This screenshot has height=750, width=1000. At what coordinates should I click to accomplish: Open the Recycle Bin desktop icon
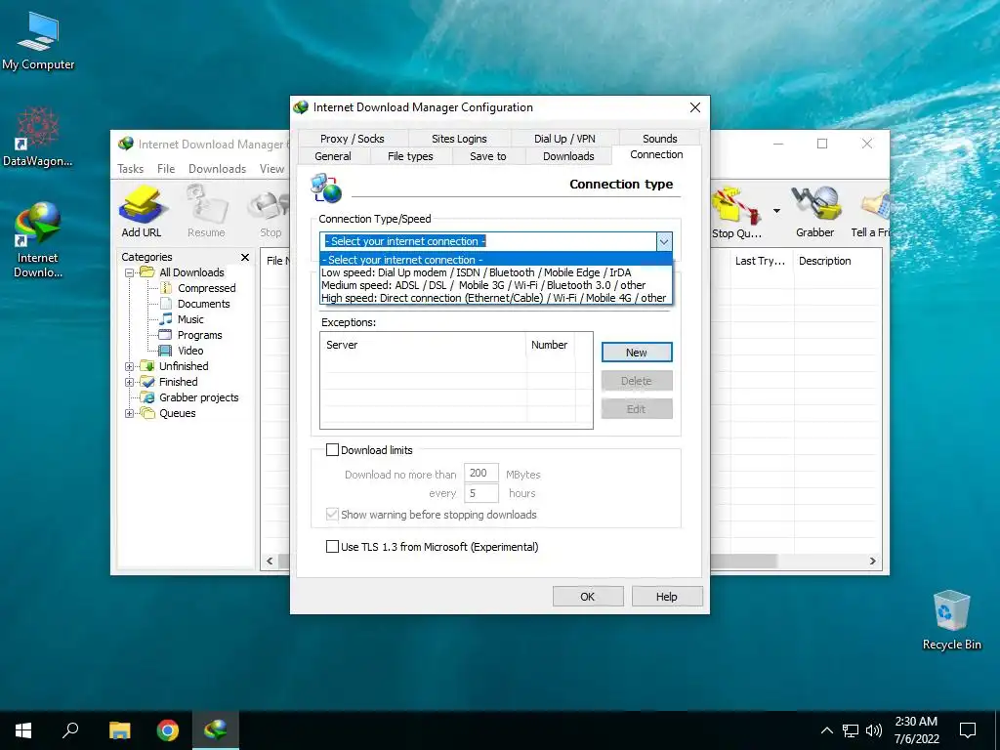pos(951,620)
